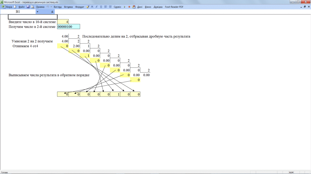Screen dimensions: 311x174
Task: Toggle underline formatting (П)
Action: point(101,7)
